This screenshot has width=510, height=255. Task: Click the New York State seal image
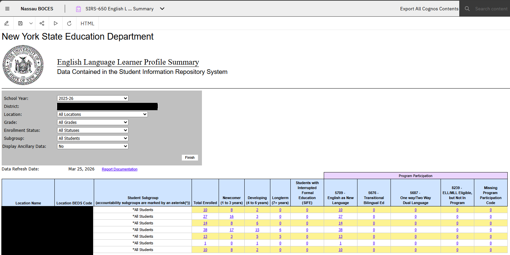(23, 65)
